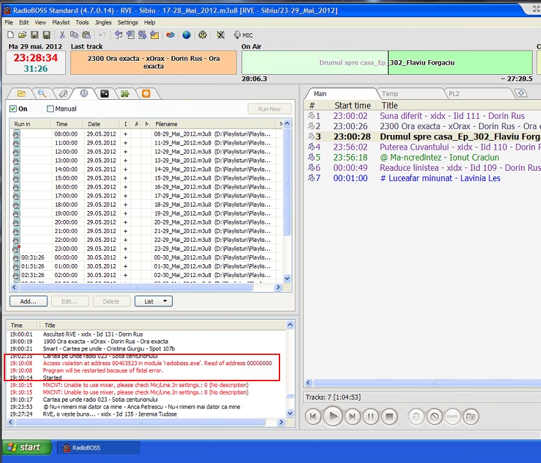541x463 pixels.
Task: Click the scissors Cut icon in toolbar
Action: (63, 35)
